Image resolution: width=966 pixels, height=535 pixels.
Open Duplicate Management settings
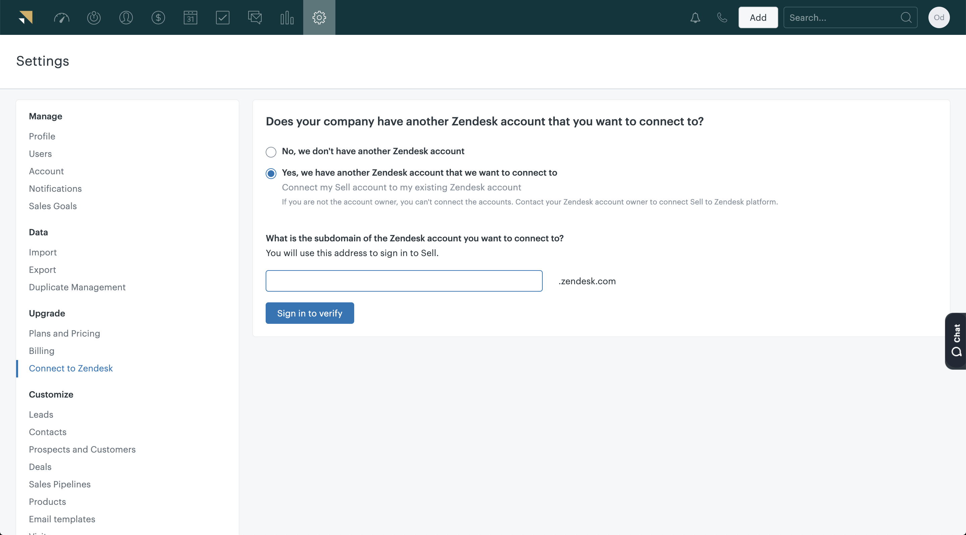pos(77,287)
